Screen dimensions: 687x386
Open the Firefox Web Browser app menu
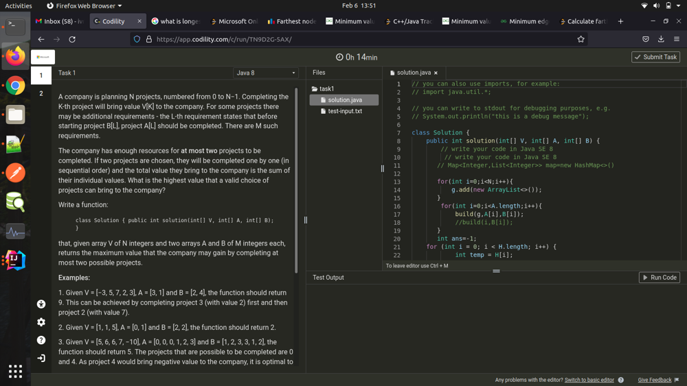coord(84,5)
